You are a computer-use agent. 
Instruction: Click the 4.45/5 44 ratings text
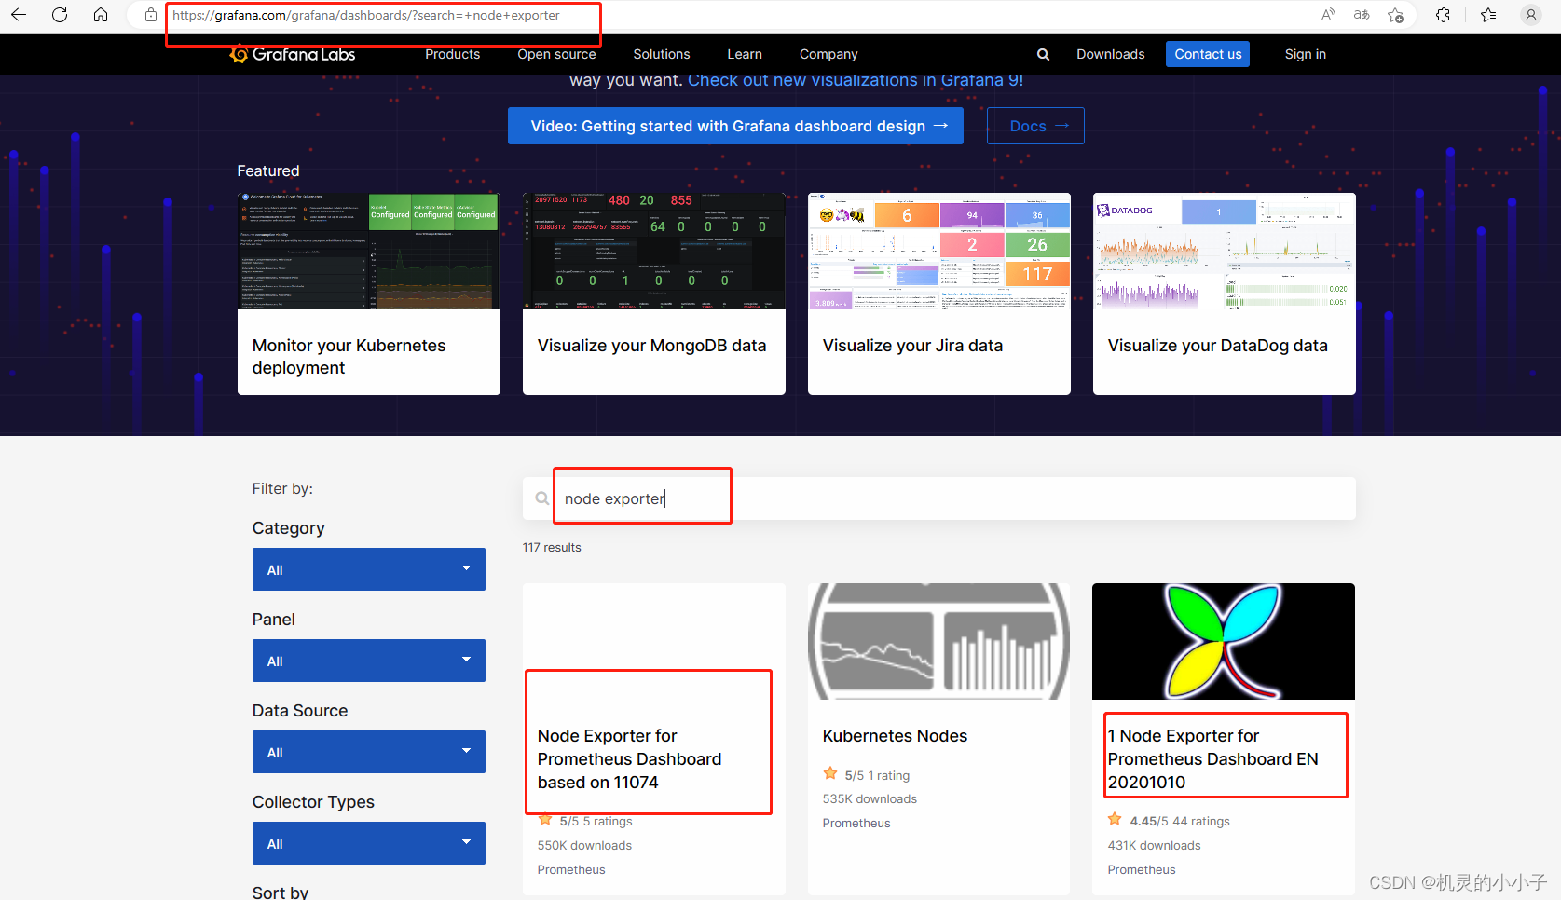point(1180,821)
